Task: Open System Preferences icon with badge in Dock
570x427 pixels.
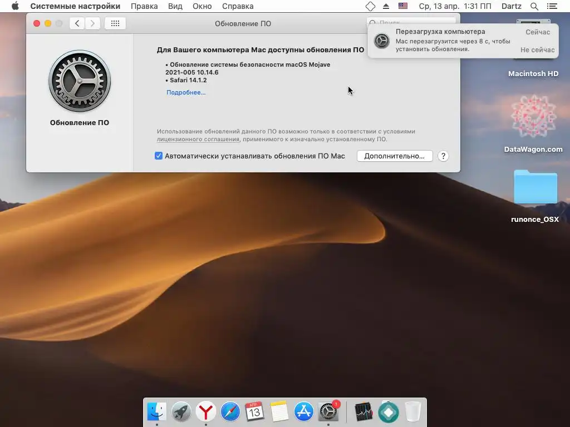Action: tap(328, 411)
